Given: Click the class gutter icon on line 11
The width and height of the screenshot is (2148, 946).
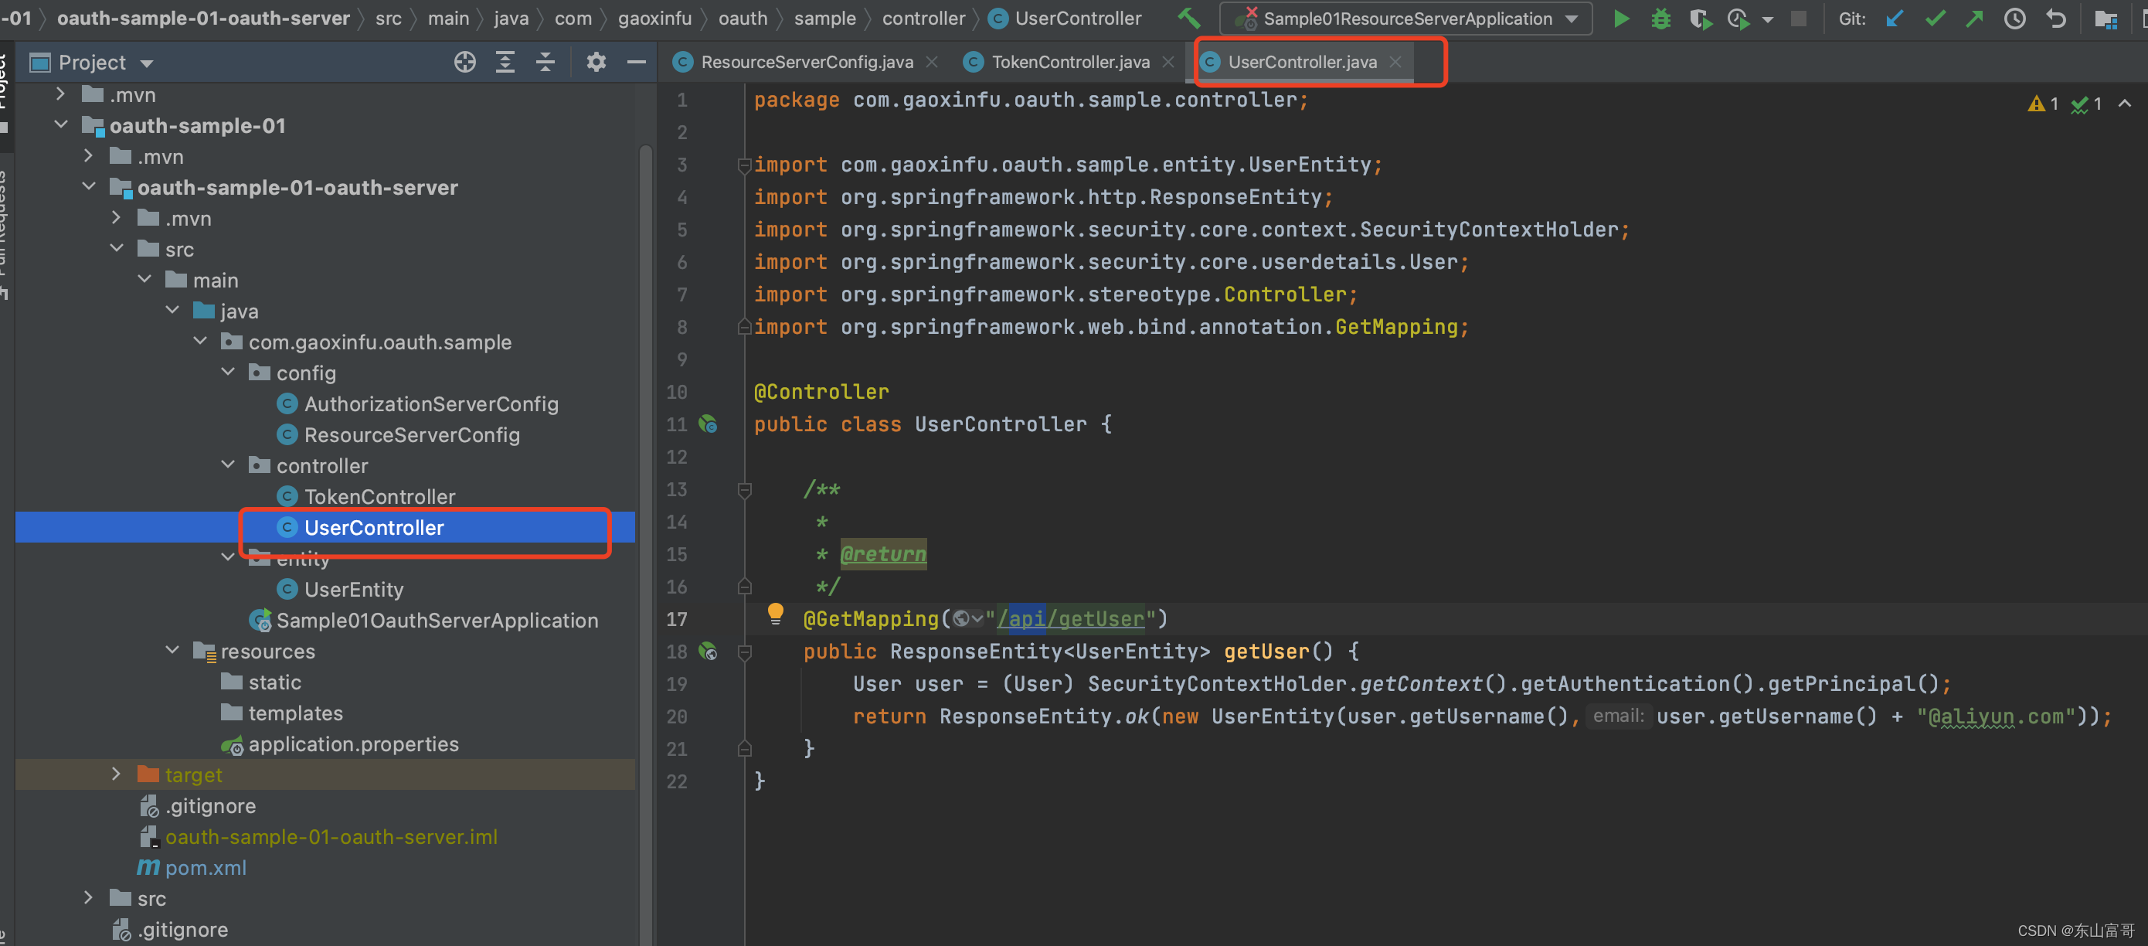Looking at the screenshot, I should click(x=708, y=424).
